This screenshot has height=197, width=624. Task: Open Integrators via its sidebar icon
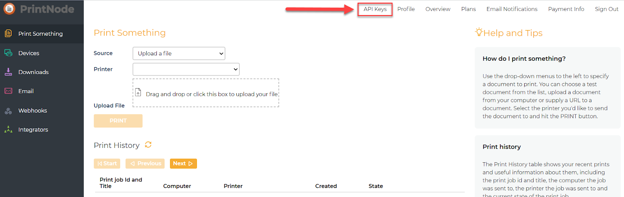pyautogui.click(x=8, y=130)
